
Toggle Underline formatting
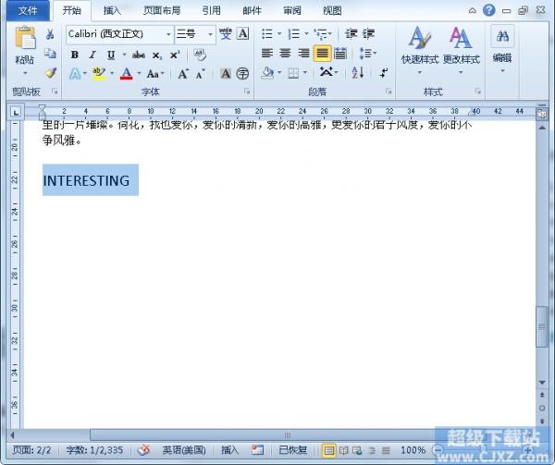tap(111, 55)
